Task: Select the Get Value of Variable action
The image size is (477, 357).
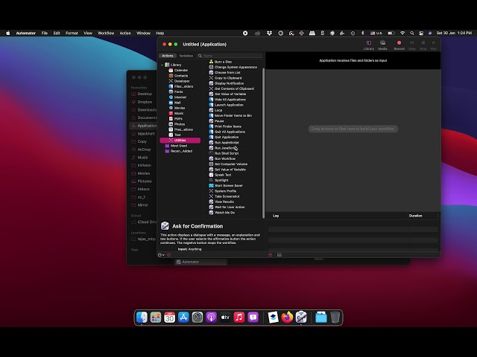Action: tap(230, 94)
